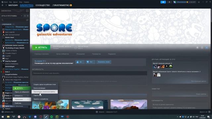The image size is (212, 119).
Task: Expand the Добавить в... submenu
Action: pyautogui.click(x=22, y=96)
